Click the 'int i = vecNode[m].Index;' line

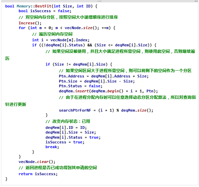61,40
